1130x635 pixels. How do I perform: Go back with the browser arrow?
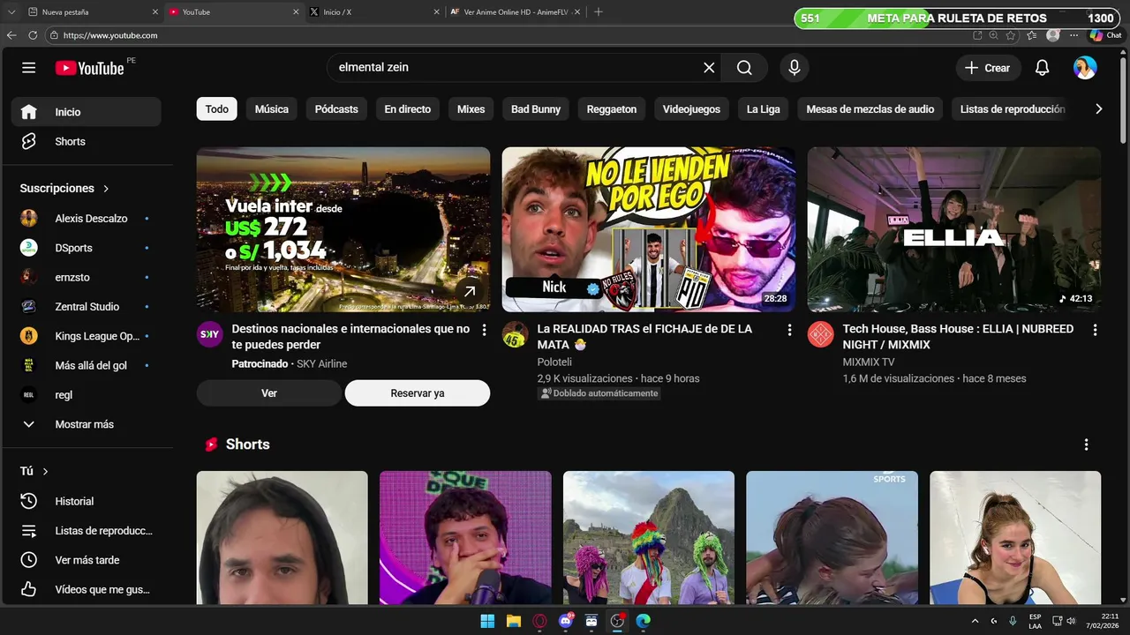[x=11, y=35]
